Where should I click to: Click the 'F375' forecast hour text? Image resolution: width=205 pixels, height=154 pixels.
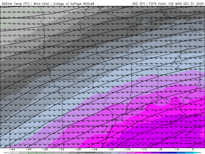(x=153, y=4)
